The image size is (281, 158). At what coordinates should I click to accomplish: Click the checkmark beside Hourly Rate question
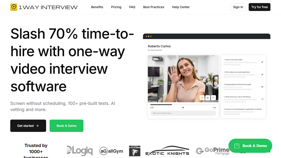pos(262,62)
